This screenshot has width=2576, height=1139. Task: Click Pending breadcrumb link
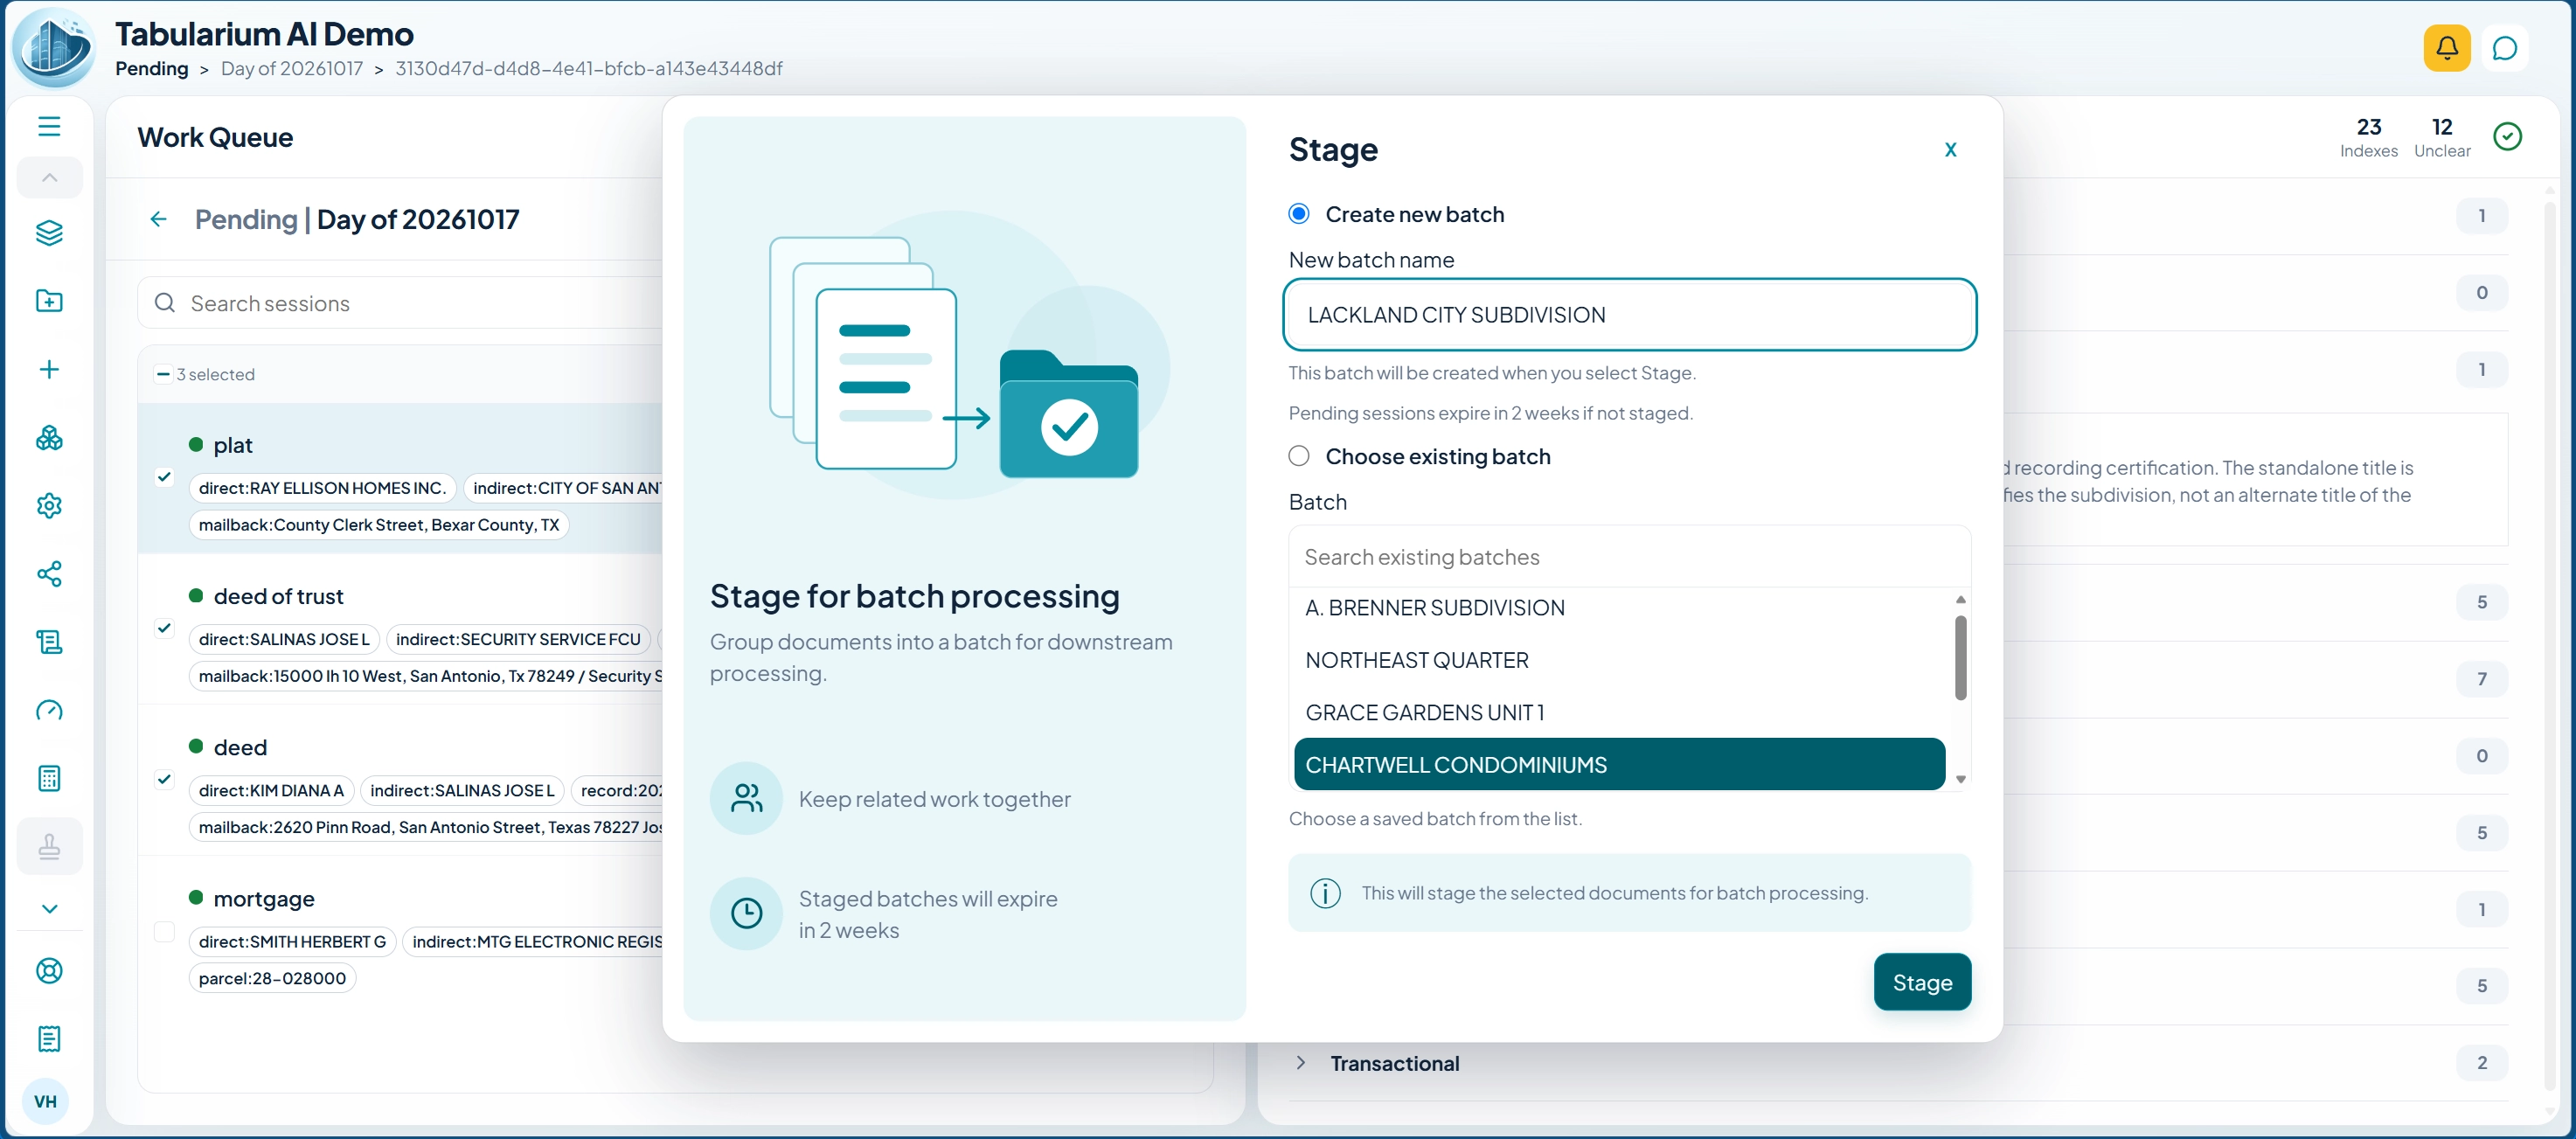[152, 68]
